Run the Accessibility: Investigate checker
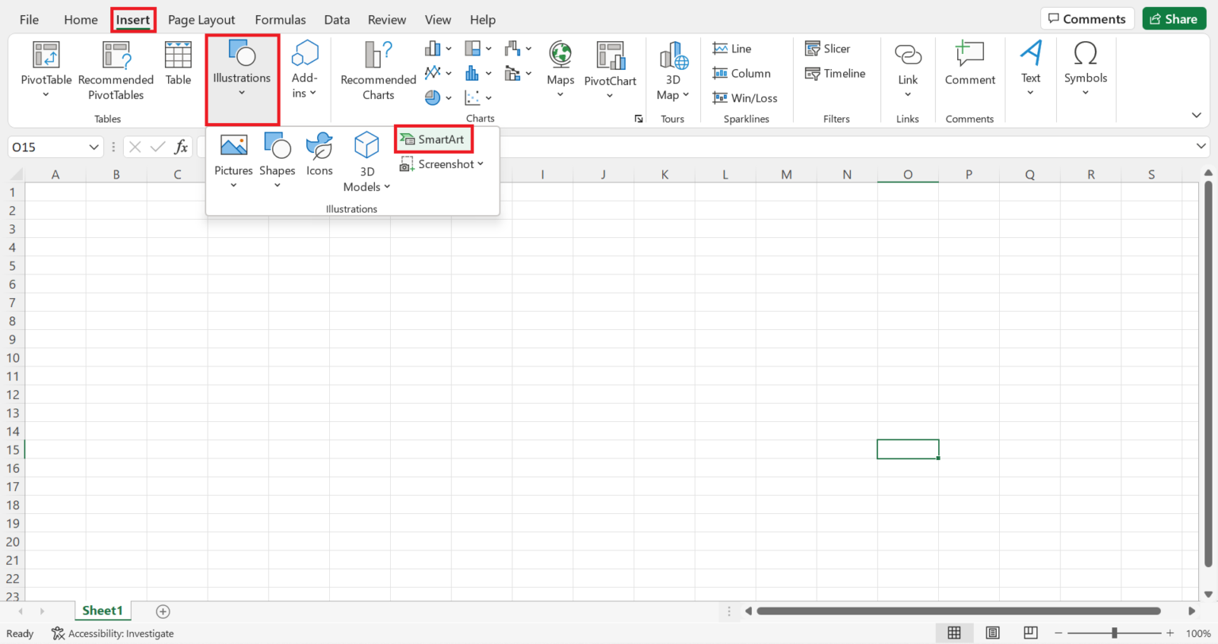This screenshot has width=1218, height=644. pos(113,633)
